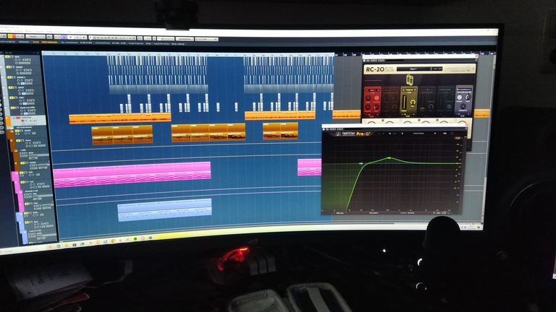Click the grey Wobble module in RC-20
556x312 pixels.
[x=391, y=101]
